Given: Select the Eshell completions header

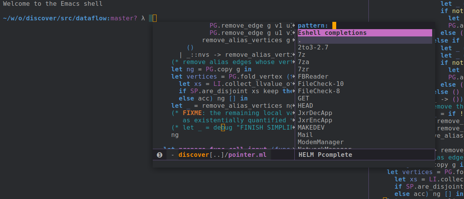Looking at the screenshot, I should pyautogui.click(x=365, y=33).
